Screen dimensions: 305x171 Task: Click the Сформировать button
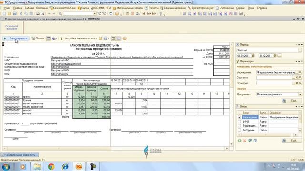click(16, 38)
